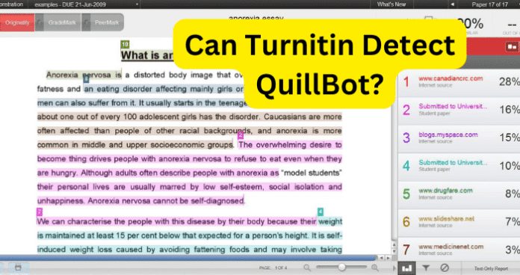Image resolution: width=520 pixels, height=275 pixels.
Task: Open the Text-Only Report
Action: pyautogui.click(x=491, y=269)
